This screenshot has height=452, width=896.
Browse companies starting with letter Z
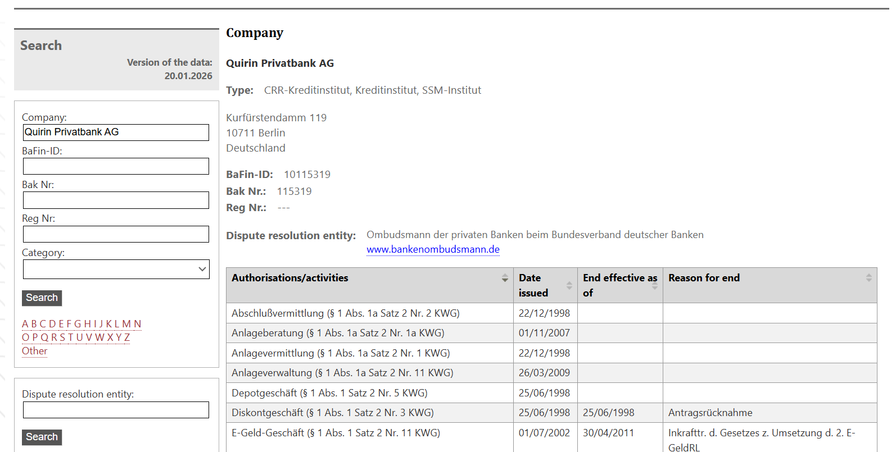click(x=127, y=337)
